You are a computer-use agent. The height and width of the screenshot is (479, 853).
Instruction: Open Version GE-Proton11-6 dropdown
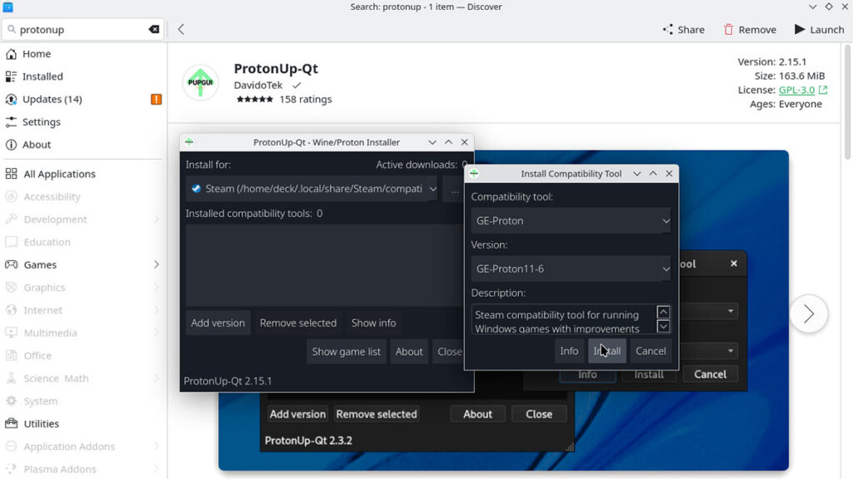[x=571, y=269]
